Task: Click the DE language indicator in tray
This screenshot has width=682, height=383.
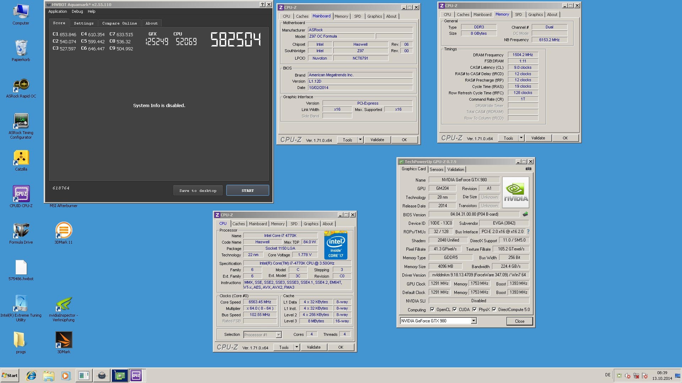Action: (x=608, y=375)
